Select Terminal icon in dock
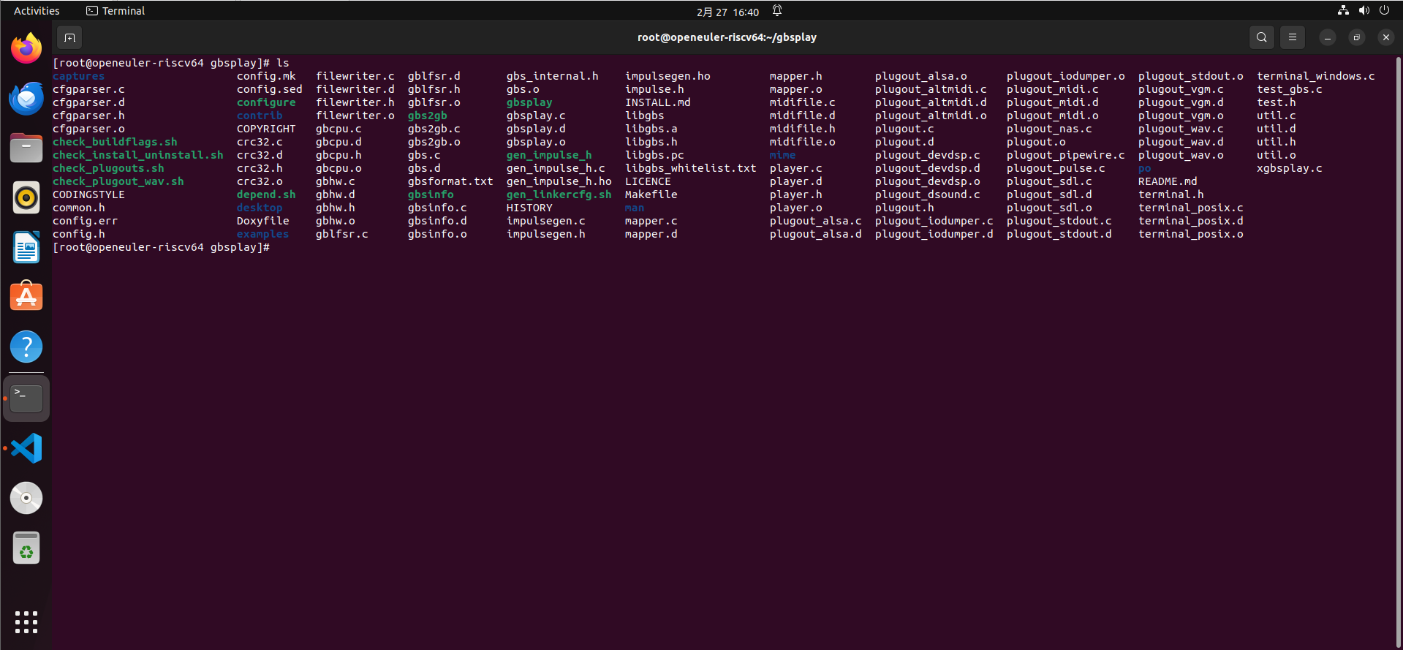Viewport: 1403px width, 650px height. coord(26,398)
